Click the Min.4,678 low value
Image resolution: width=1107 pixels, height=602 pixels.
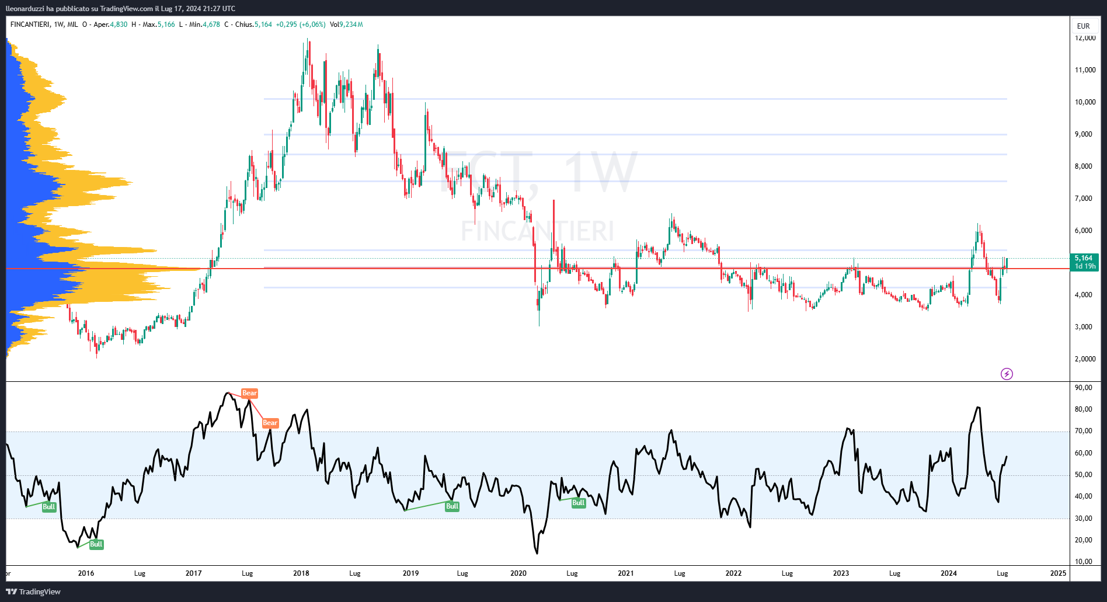[x=204, y=25]
